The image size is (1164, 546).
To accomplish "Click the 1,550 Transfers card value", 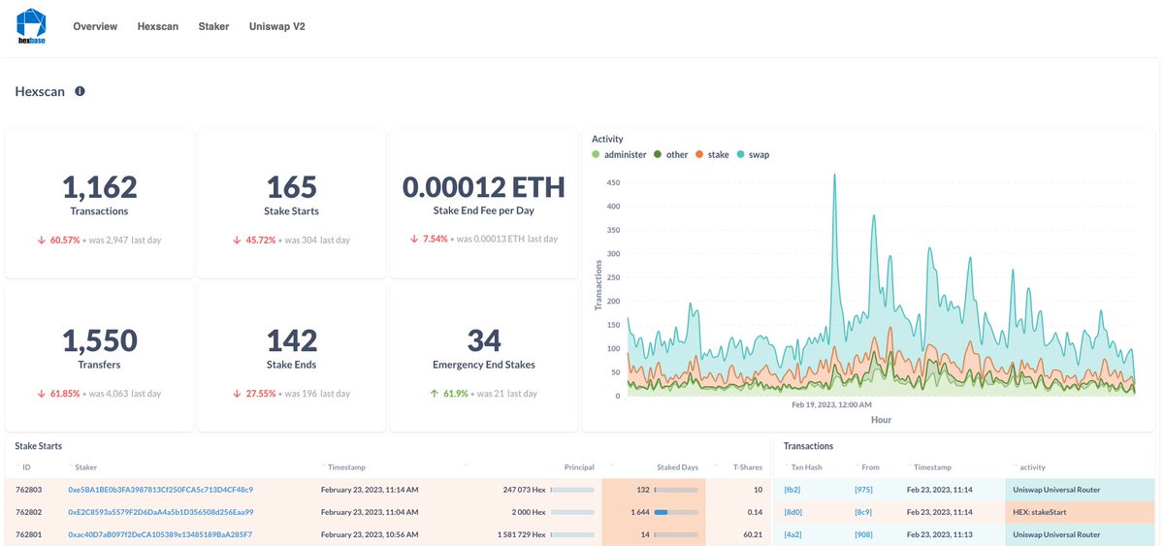I will click(x=99, y=340).
